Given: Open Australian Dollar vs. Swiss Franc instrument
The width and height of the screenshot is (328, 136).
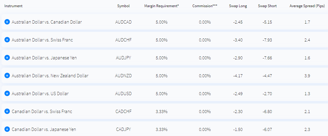Looking at the screenshot, I should [42, 40].
